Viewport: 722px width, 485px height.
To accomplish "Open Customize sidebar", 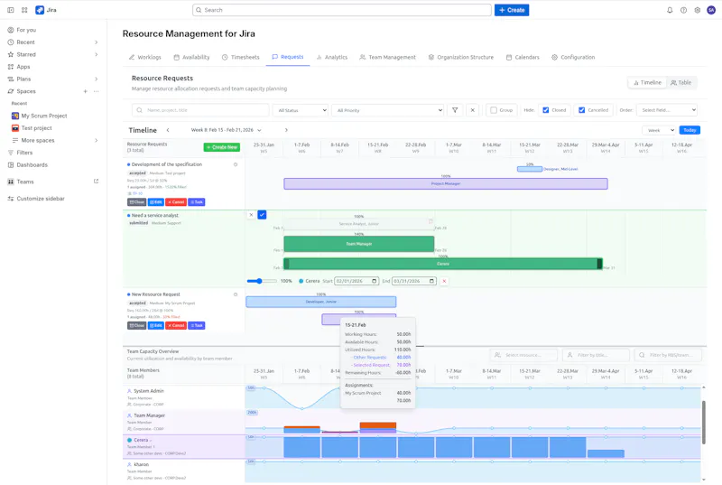I will pyautogui.click(x=36, y=199).
